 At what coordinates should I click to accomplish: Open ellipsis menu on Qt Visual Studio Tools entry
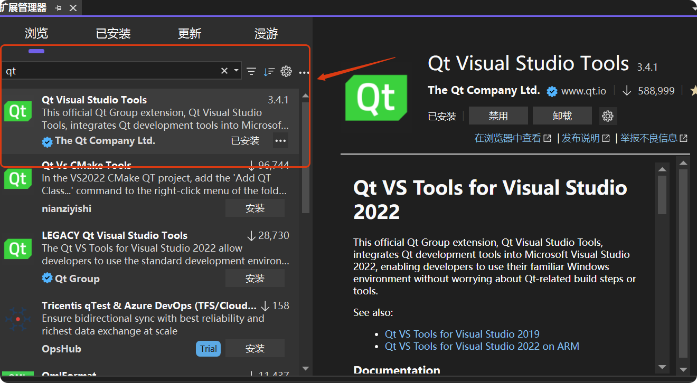tap(280, 140)
